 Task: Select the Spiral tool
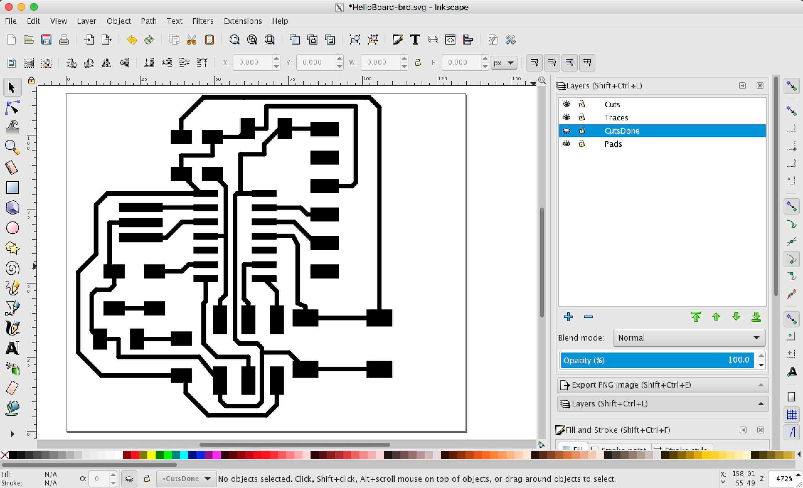pyautogui.click(x=12, y=268)
